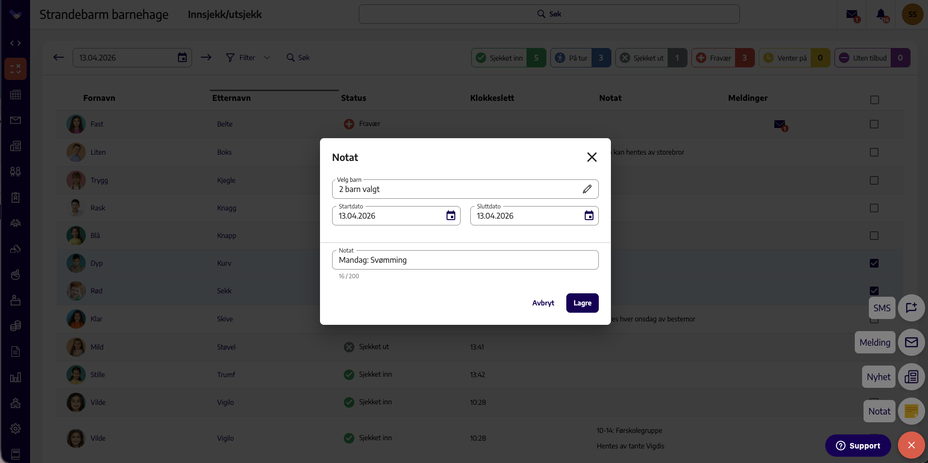Click Avbryt to cancel the note

point(543,303)
